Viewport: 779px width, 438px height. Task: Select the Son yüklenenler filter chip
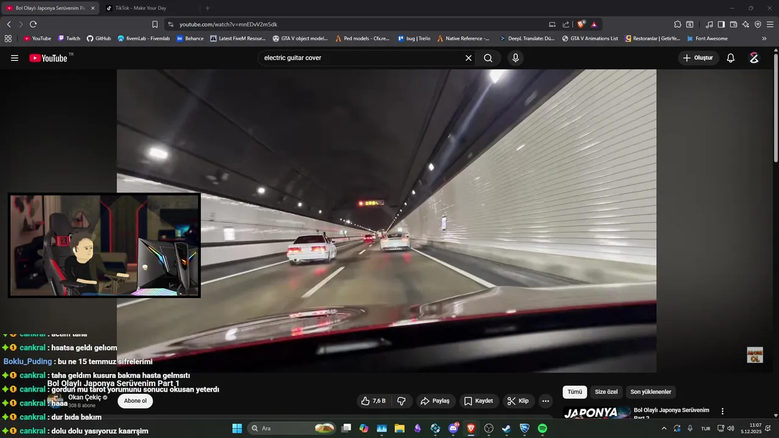[651, 392]
